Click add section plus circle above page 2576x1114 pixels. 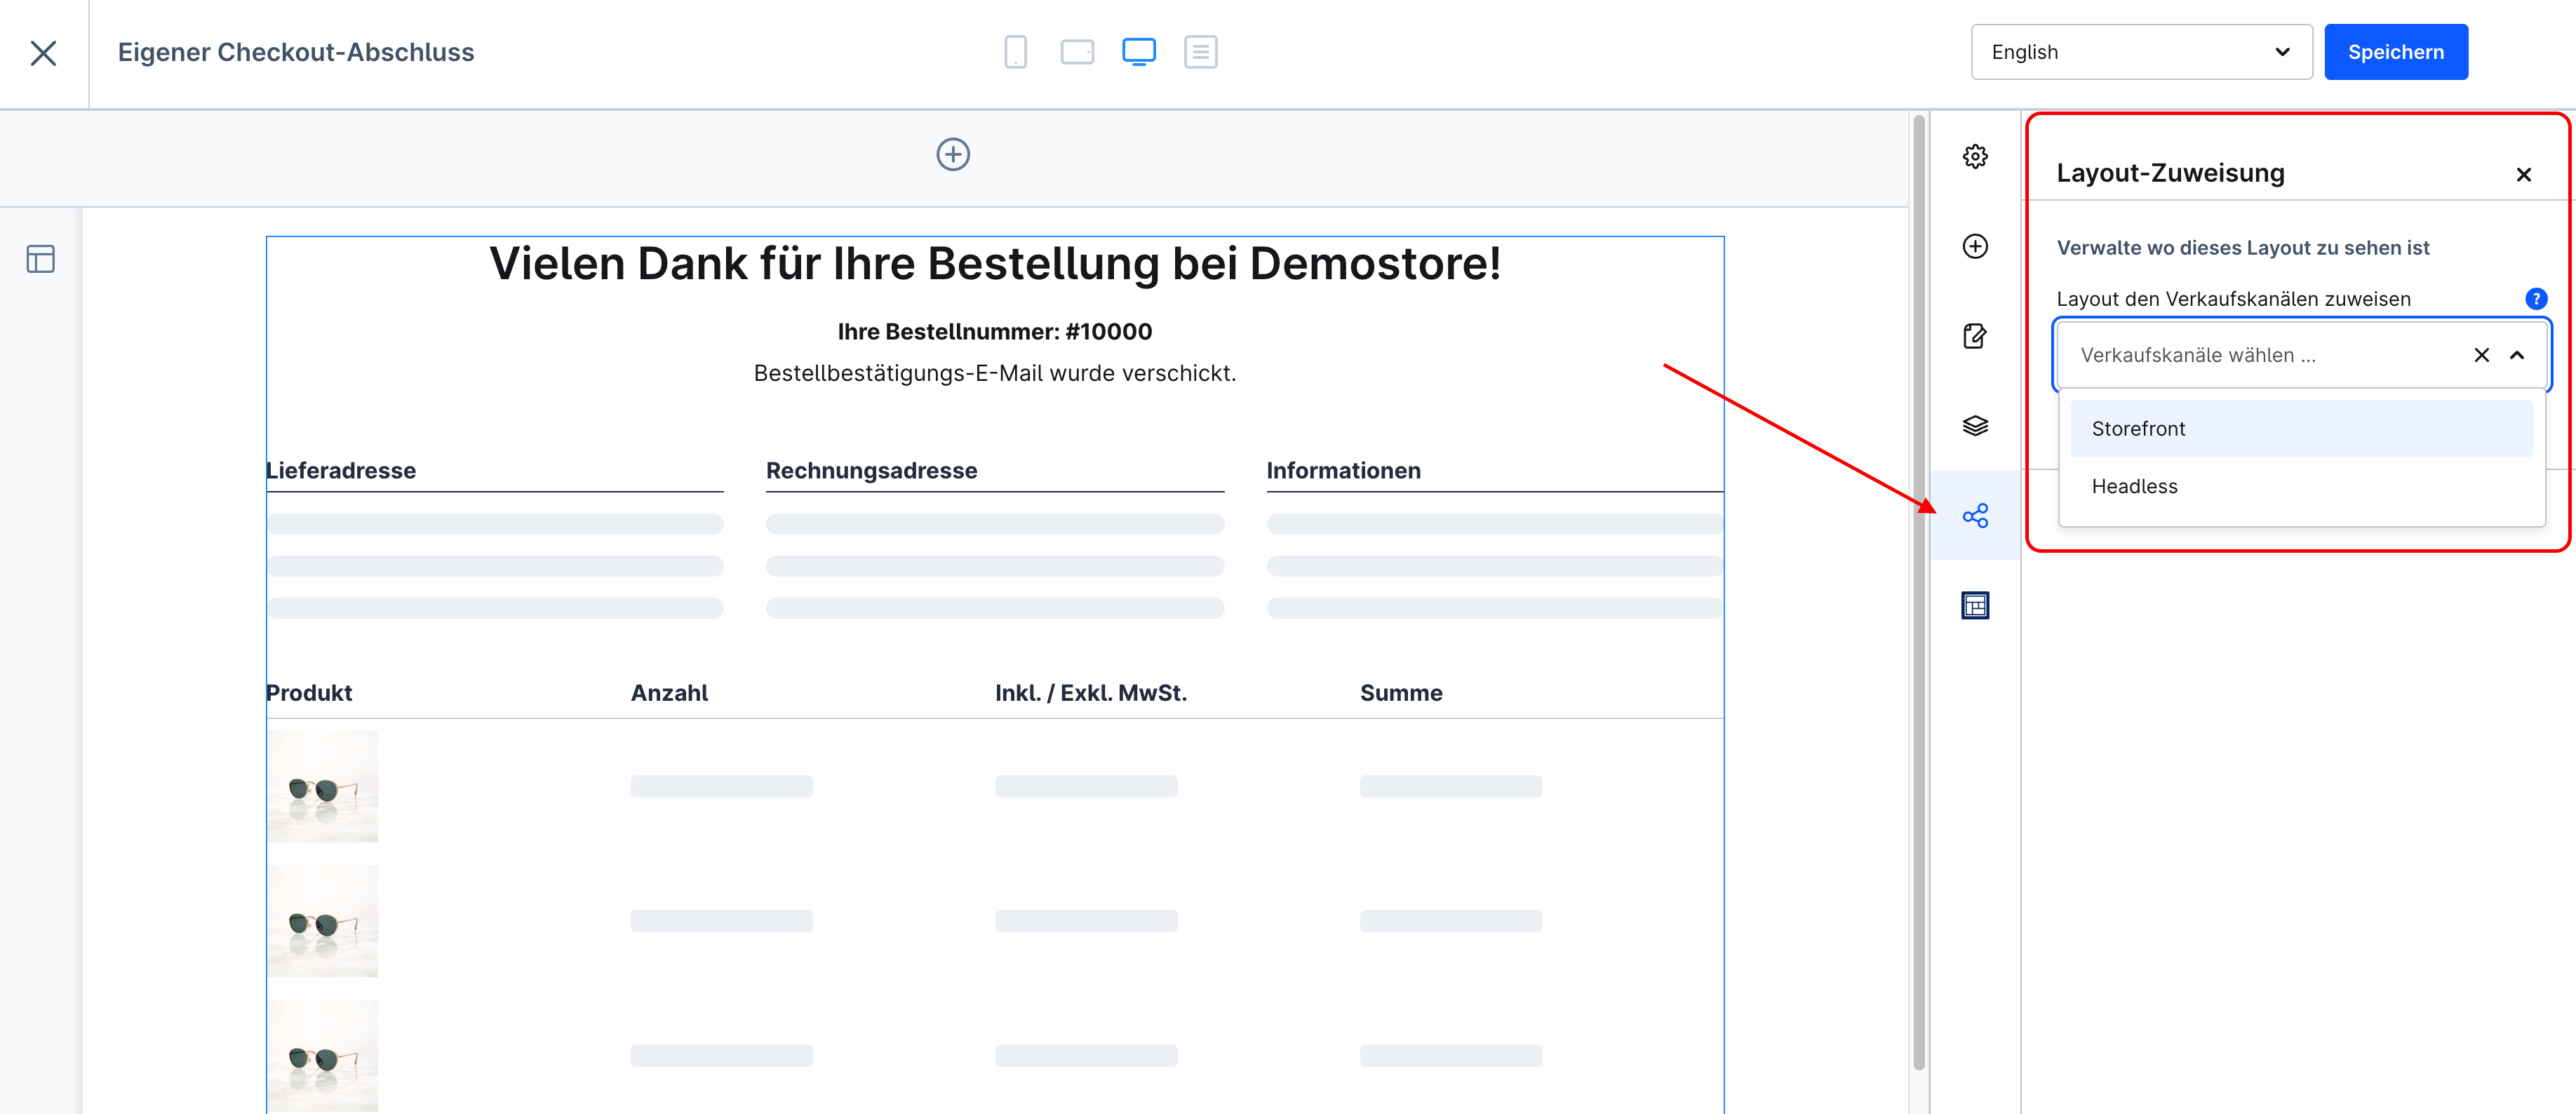coord(953,154)
